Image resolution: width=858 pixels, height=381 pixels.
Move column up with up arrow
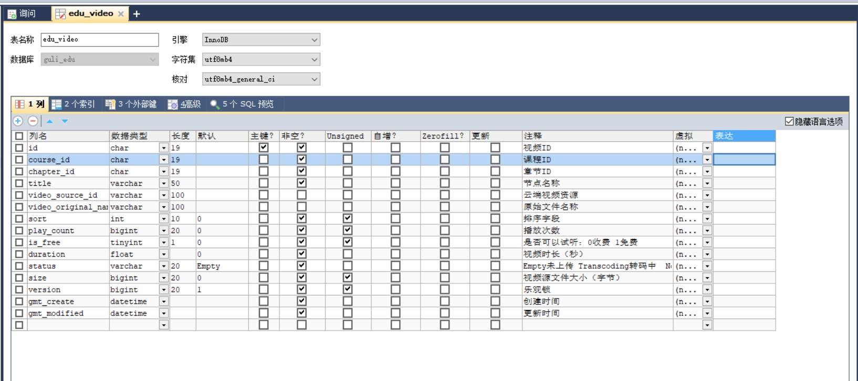[x=50, y=121]
